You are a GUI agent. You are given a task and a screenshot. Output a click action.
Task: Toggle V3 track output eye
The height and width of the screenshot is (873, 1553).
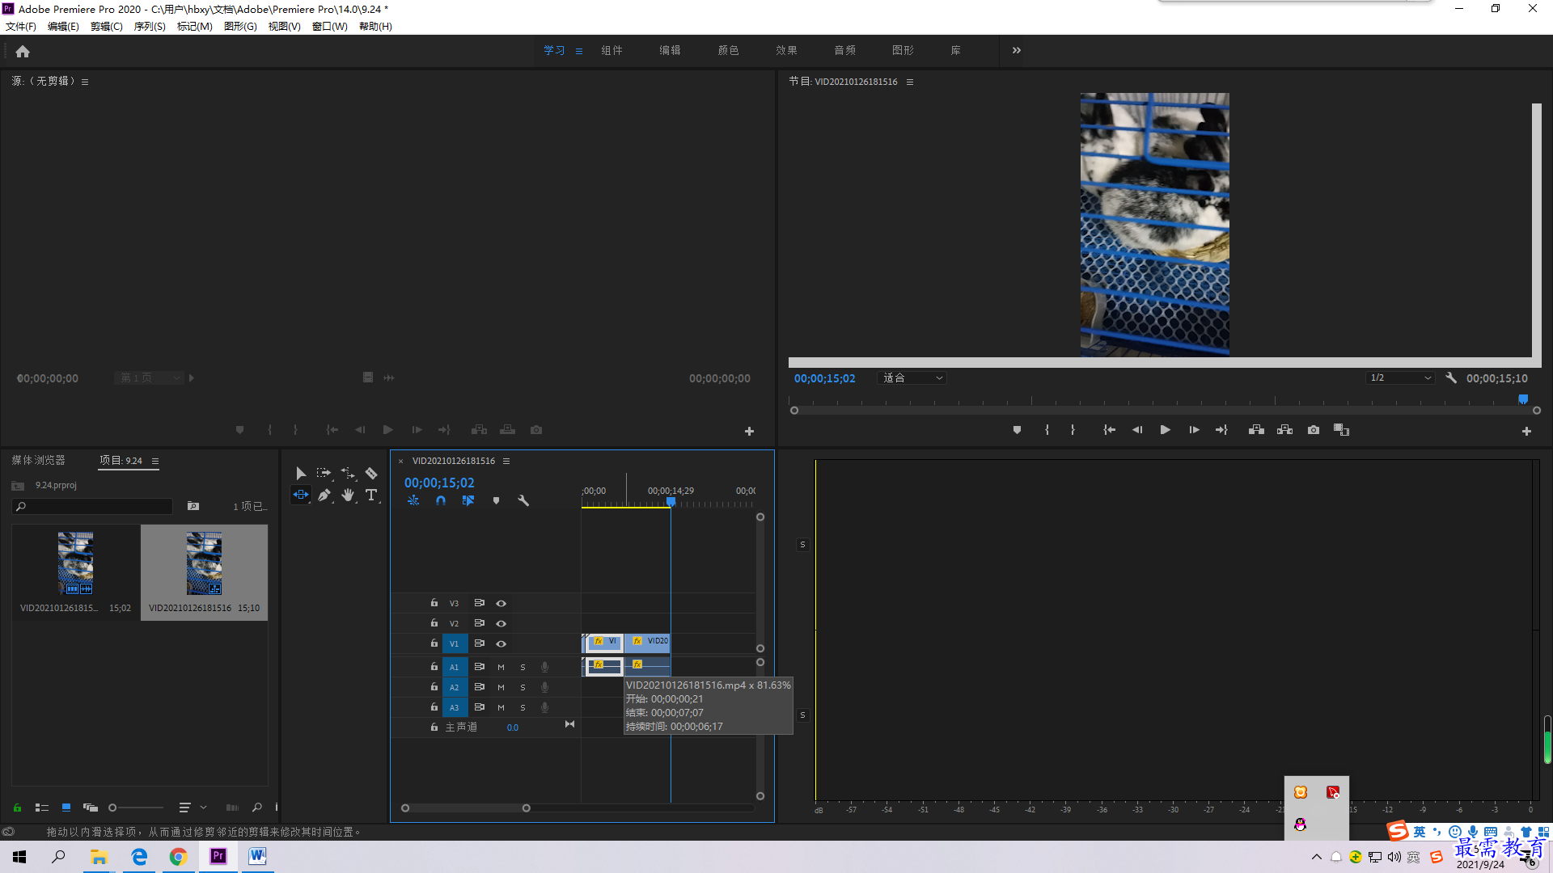tap(501, 604)
